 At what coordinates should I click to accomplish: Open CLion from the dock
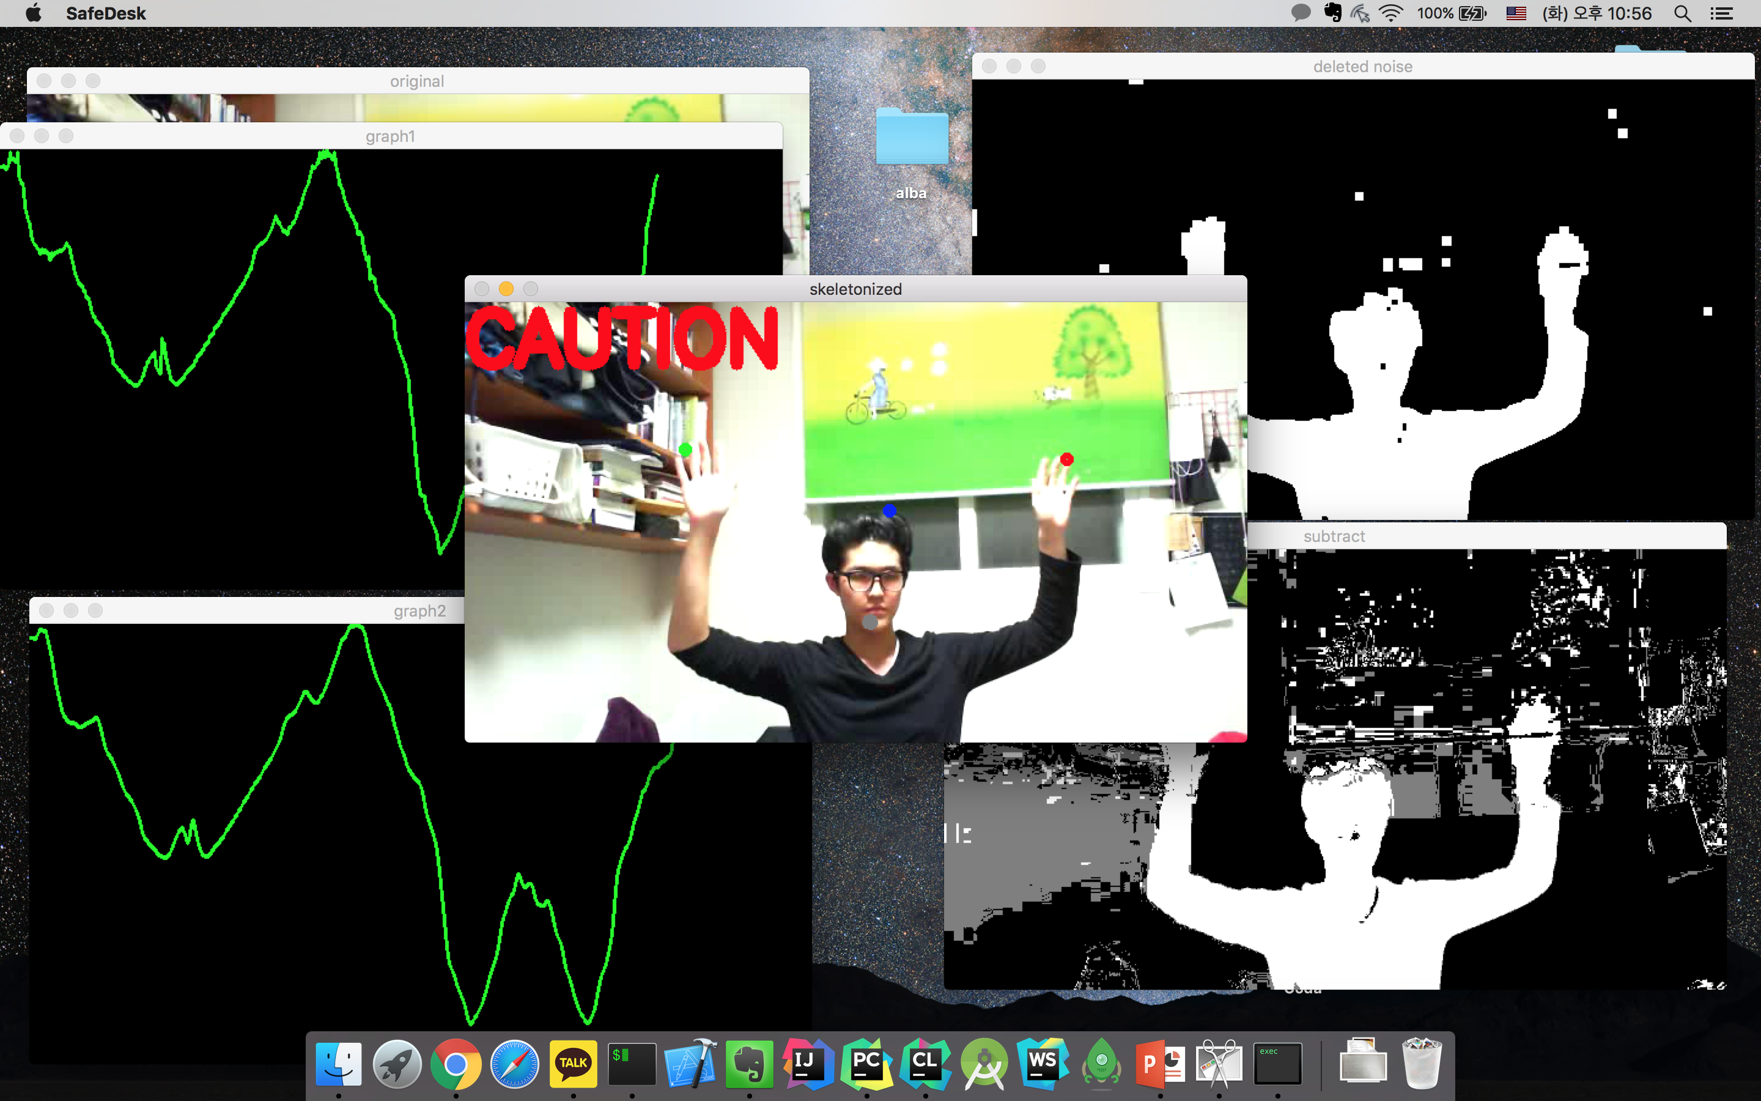coord(925,1064)
